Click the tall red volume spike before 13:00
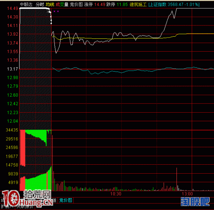214x210 pixels. pos(177,179)
